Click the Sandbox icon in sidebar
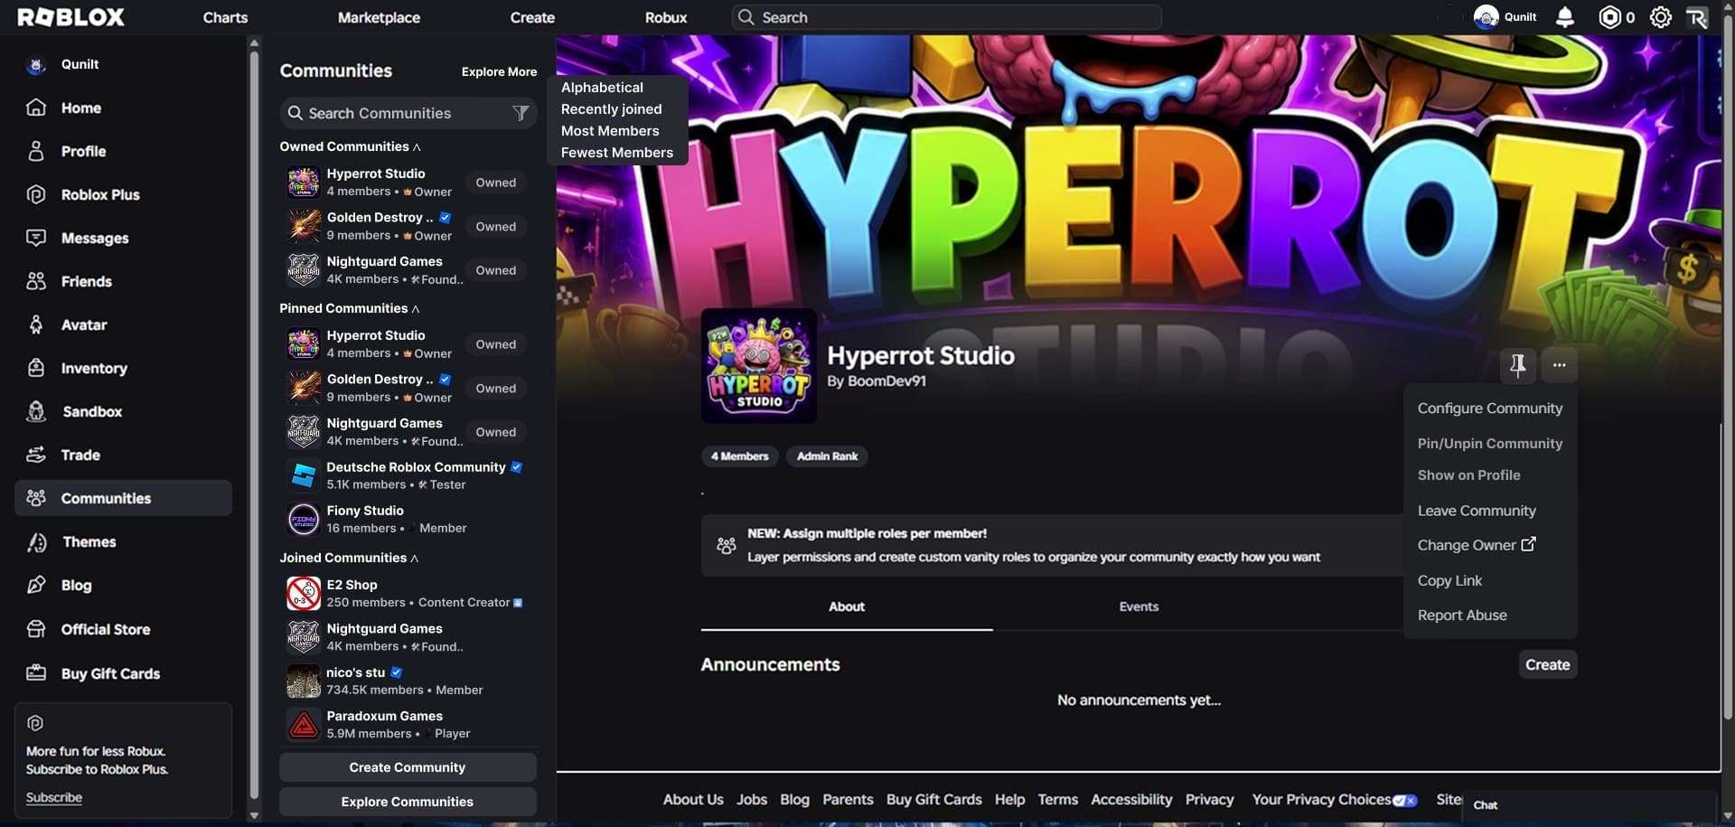The width and height of the screenshot is (1735, 827). [36, 411]
